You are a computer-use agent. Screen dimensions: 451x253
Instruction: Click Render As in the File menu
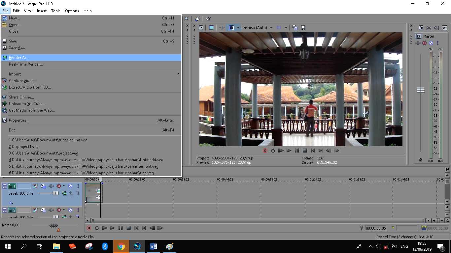click(19, 58)
